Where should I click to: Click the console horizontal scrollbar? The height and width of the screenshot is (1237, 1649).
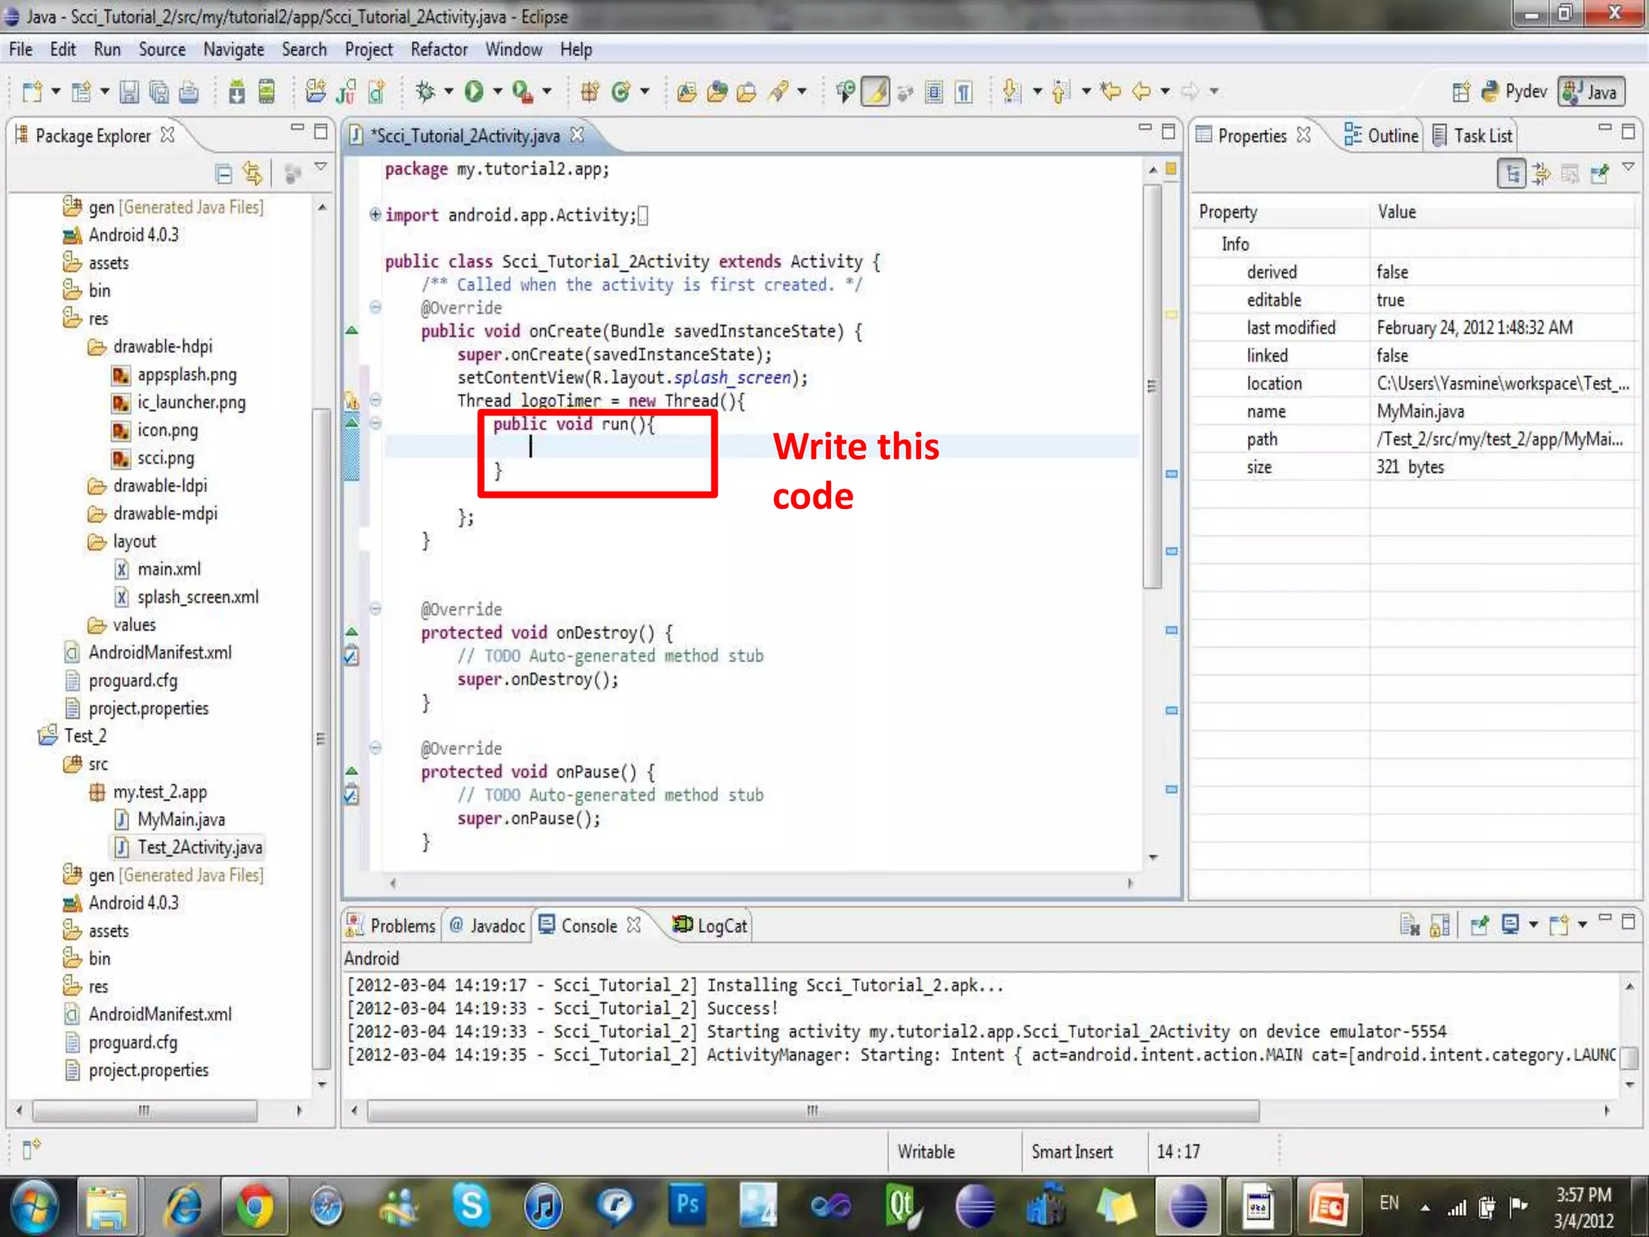(813, 1111)
